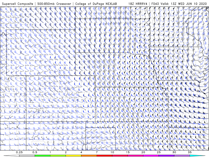The width and height of the screenshot is (209, 157).
Task: Click the 0.5 scale label
Action: click(35, 152)
